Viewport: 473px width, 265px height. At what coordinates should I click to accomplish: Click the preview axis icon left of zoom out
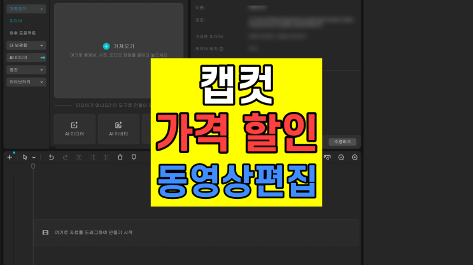(327, 157)
